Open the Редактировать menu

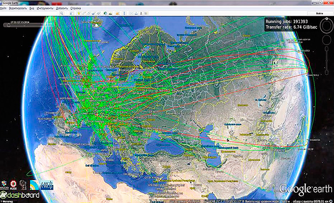click(x=18, y=8)
